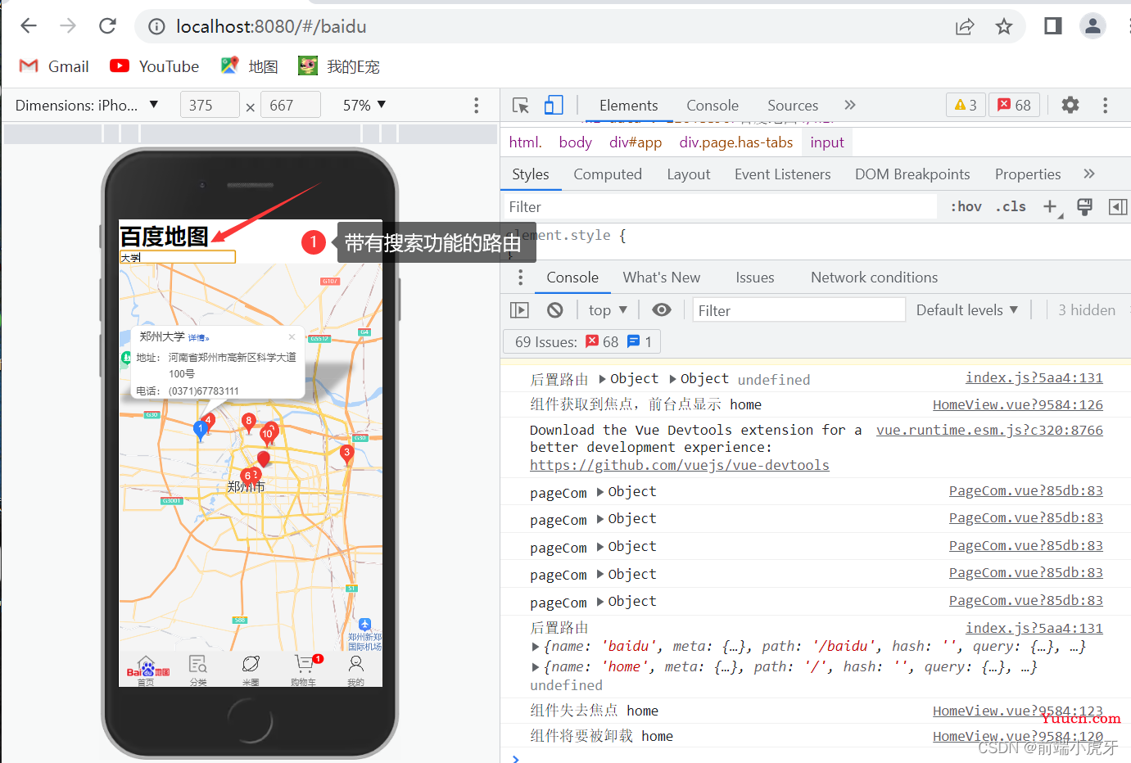
Task: Open the vuejs/vue-devtools GitHub link
Action: click(x=680, y=465)
